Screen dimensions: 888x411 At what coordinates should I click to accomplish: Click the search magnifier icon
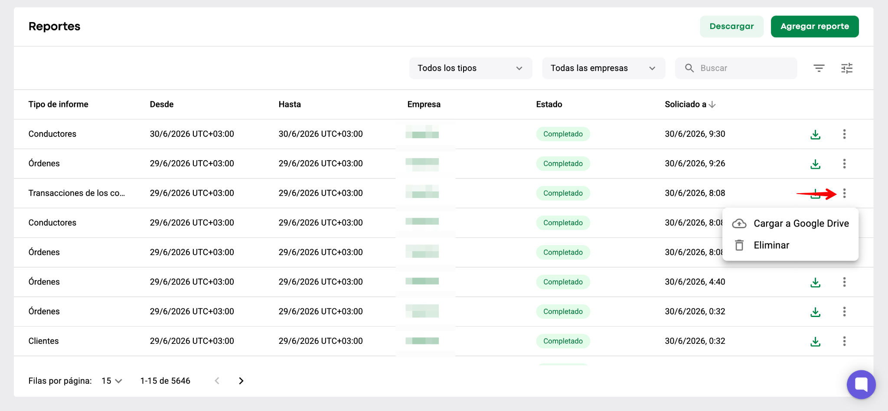(689, 68)
